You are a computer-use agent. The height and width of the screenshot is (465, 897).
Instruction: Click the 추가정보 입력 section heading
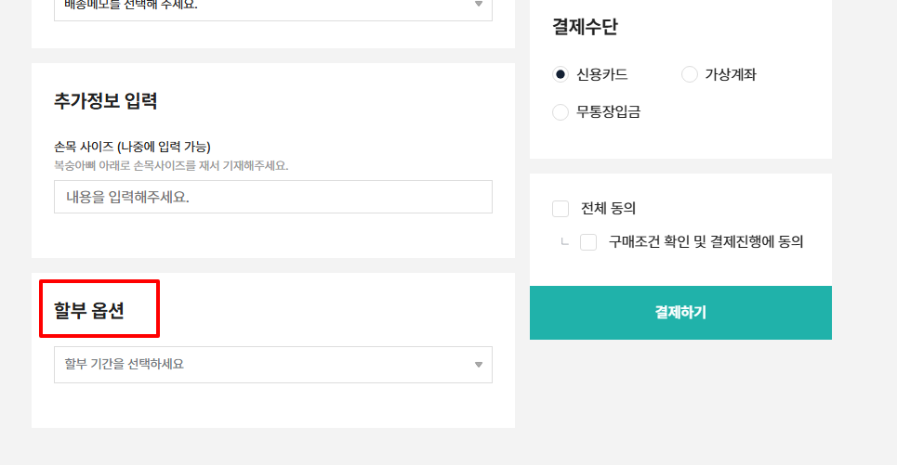(x=105, y=101)
